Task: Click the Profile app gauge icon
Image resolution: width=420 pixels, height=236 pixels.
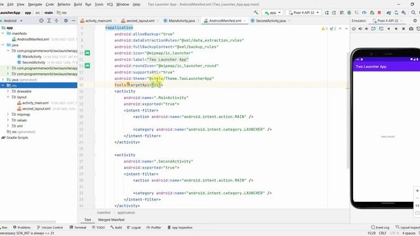Action: pyautogui.click(x=364, y=12)
